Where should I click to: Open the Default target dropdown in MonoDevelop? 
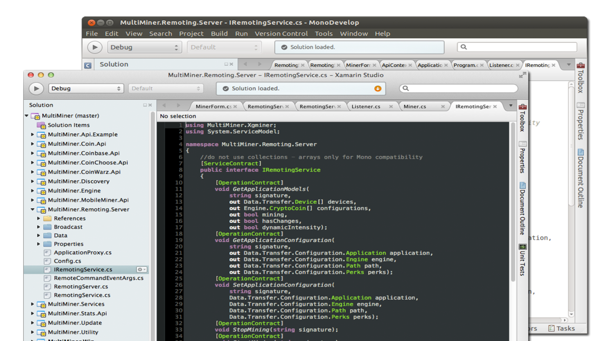(x=224, y=47)
